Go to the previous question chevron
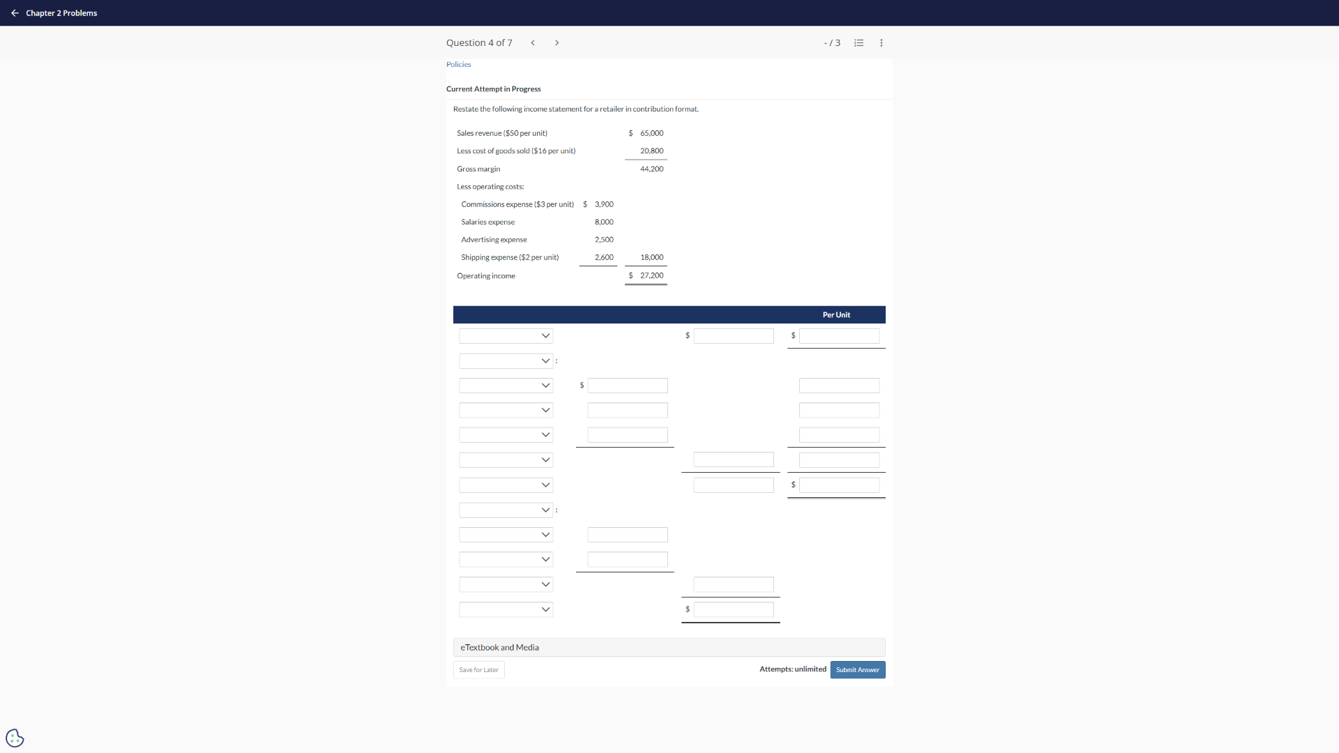The image size is (1339, 753). click(533, 43)
